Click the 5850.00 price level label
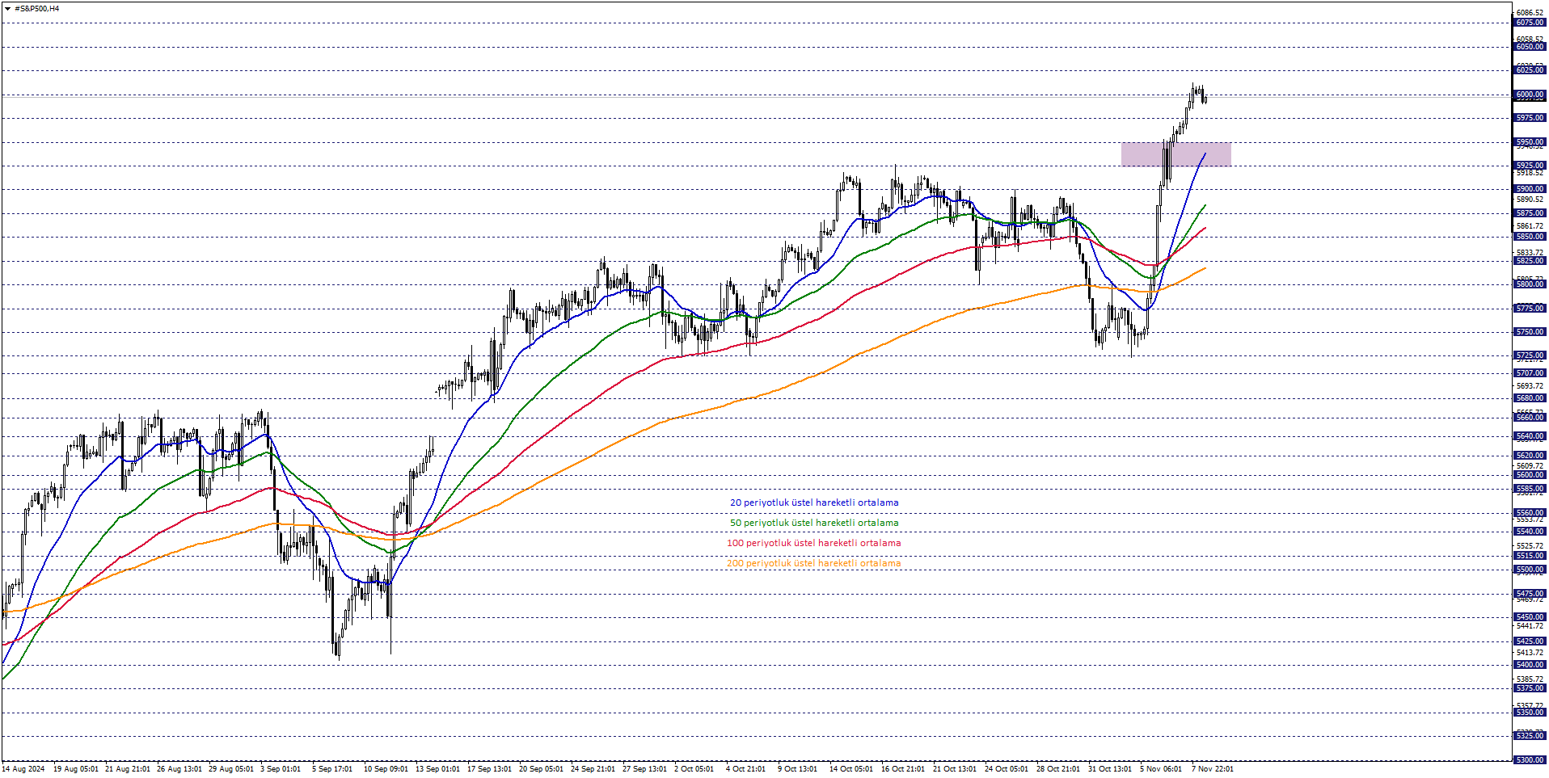1549x778 pixels. click(x=1530, y=237)
